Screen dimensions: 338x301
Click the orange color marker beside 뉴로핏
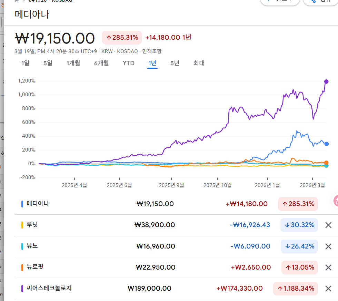[22, 267]
